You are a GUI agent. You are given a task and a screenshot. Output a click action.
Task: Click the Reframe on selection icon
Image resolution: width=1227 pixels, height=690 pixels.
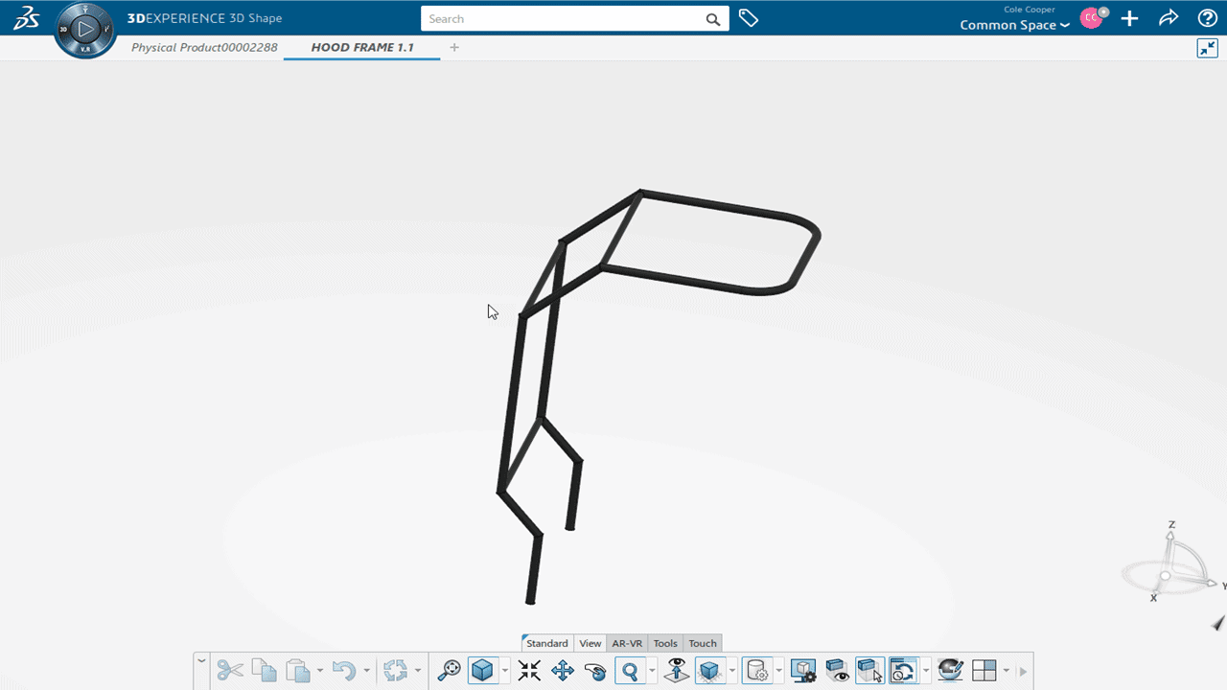tap(449, 670)
